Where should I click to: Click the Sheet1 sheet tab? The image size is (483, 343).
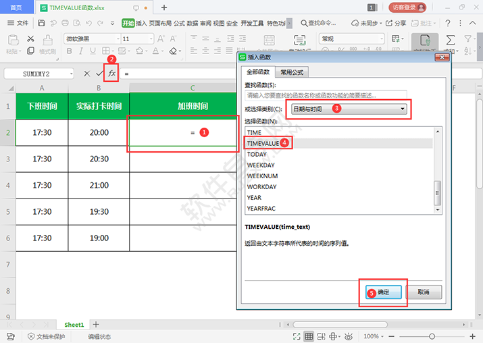[x=74, y=325]
